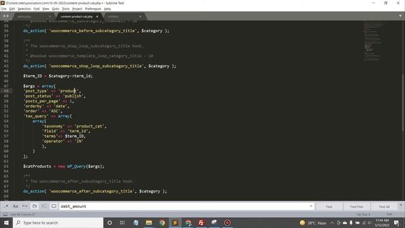Toggle in selection search option
405x228 pixels.
(x=44, y=206)
